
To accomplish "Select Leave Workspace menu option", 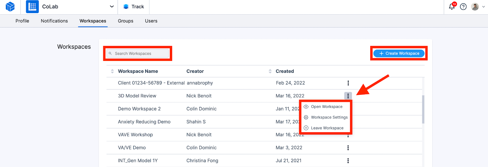I will [x=327, y=128].
